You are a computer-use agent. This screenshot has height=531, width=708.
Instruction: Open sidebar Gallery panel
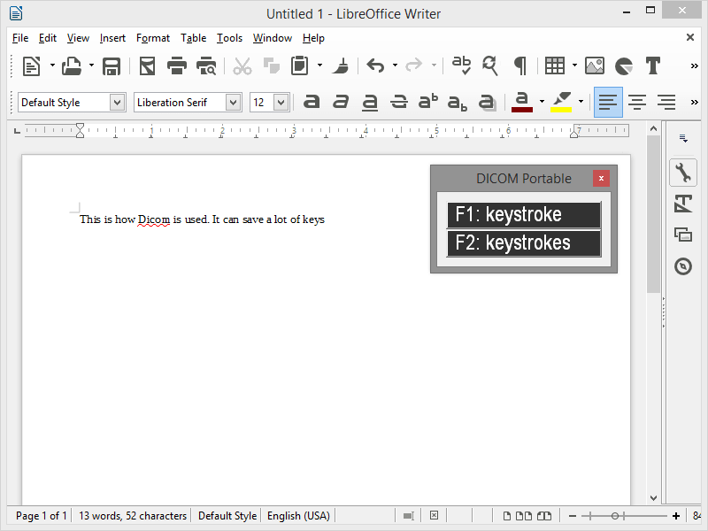(682, 235)
